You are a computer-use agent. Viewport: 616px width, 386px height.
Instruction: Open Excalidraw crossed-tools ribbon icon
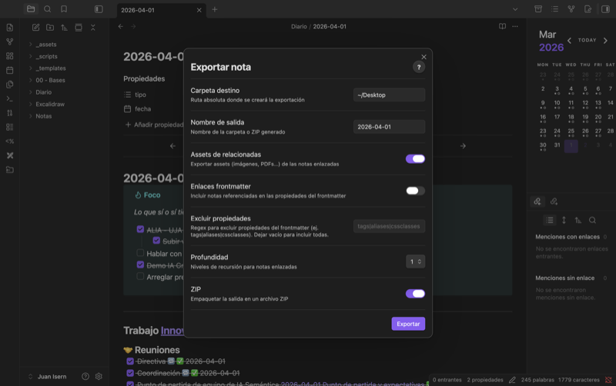click(10, 155)
